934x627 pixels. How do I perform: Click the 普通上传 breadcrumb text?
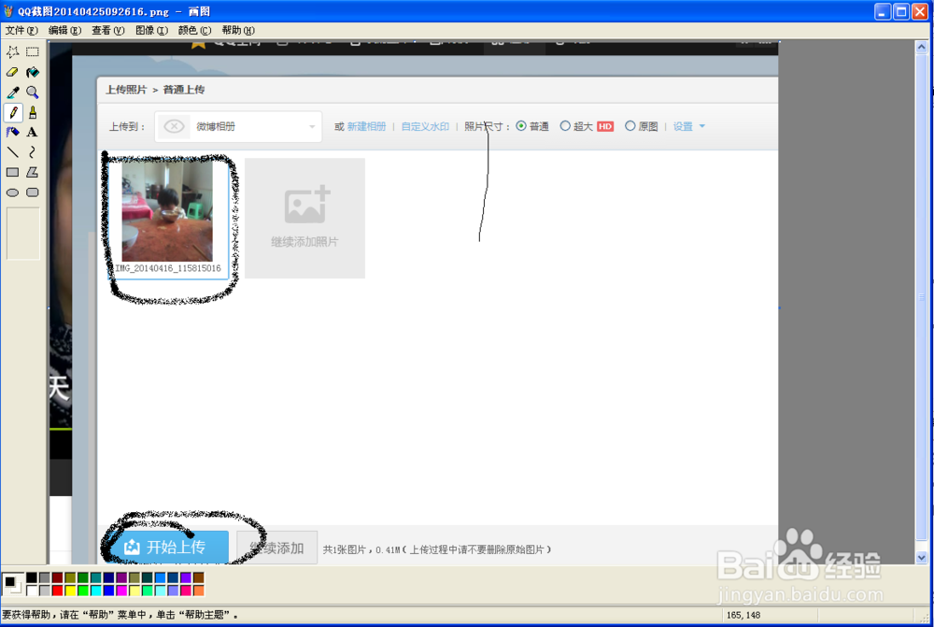coord(184,90)
